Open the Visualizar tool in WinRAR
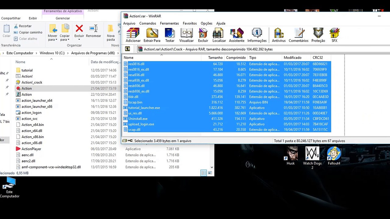 click(186, 35)
